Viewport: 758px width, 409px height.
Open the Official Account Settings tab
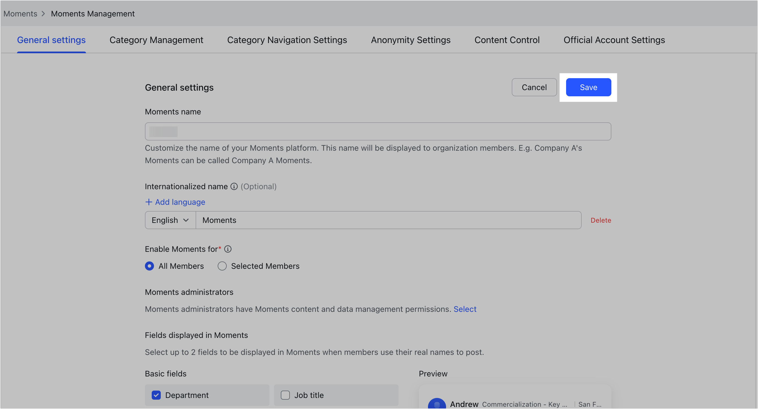(614, 40)
